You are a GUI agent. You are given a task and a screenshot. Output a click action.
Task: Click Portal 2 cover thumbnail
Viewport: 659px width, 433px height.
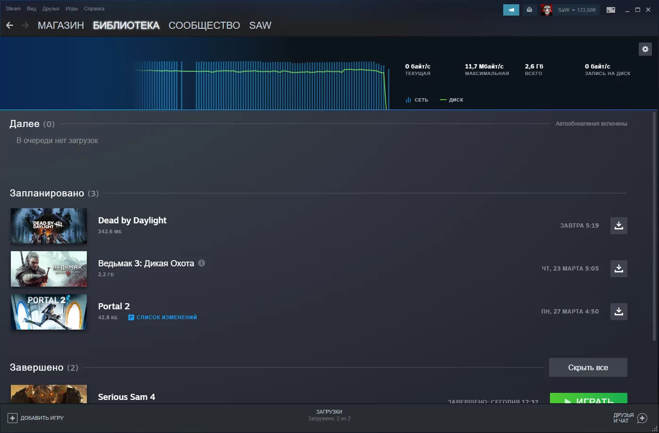click(x=49, y=312)
